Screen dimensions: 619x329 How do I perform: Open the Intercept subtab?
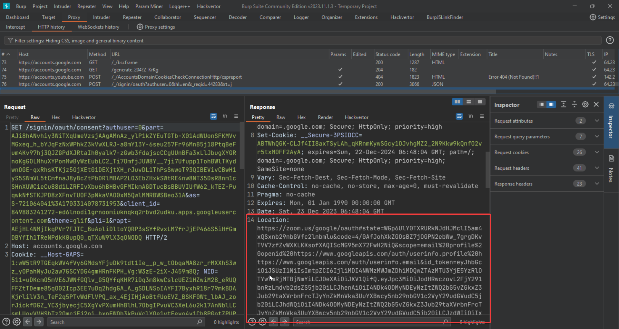pyautogui.click(x=15, y=27)
